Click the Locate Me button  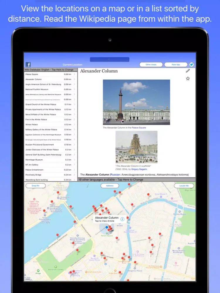click(184, 185)
